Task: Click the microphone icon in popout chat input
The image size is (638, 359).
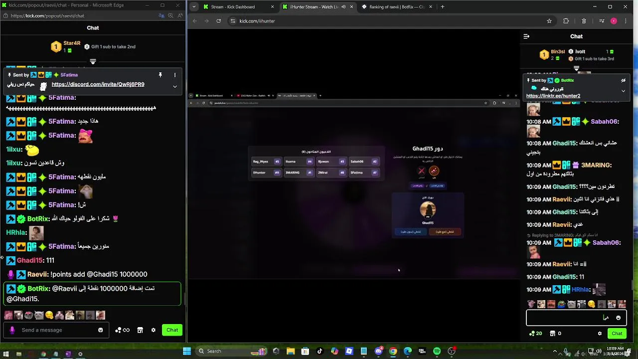Action: click(12, 330)
